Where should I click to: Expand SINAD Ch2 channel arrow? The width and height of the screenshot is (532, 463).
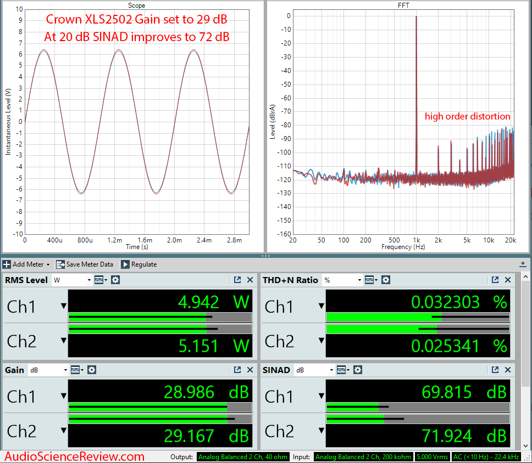322,431
